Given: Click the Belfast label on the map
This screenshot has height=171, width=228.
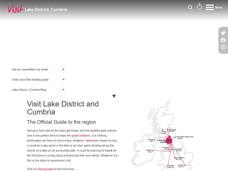Looking at the screenshot, I should pyautogui.click(x=150, y=140).
